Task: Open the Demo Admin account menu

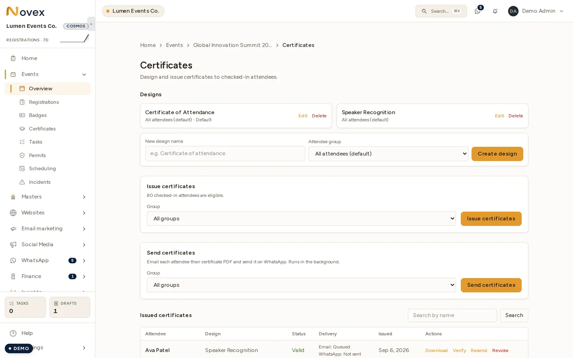Action: (x=536, y=11)
